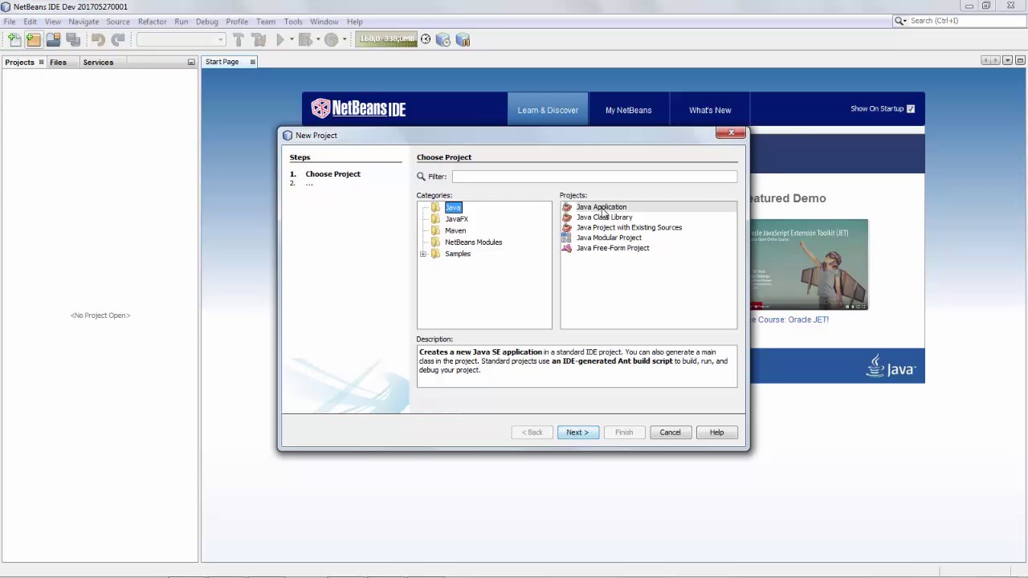The height and width of the screenshot is (578, 1028).
Task: Click the Clean and Build Project icon
Action: [259, 39]
